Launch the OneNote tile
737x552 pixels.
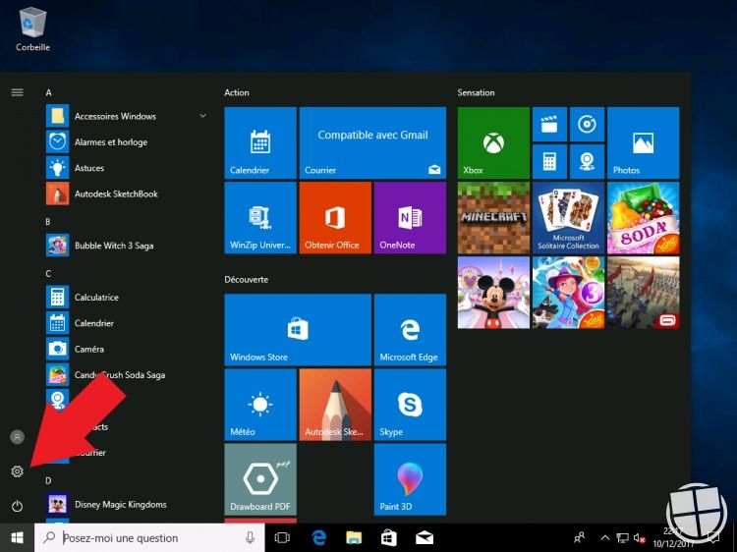pyautogui.click(x=409, y=218)
